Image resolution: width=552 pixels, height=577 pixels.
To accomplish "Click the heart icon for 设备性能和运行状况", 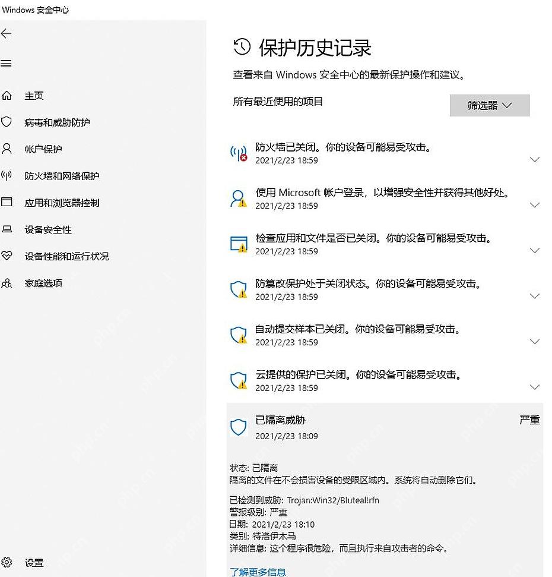I will [x=7, y=256].
